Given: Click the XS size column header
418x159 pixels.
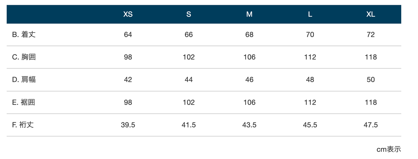Looking at the screenshot, I should pos(128,14).
